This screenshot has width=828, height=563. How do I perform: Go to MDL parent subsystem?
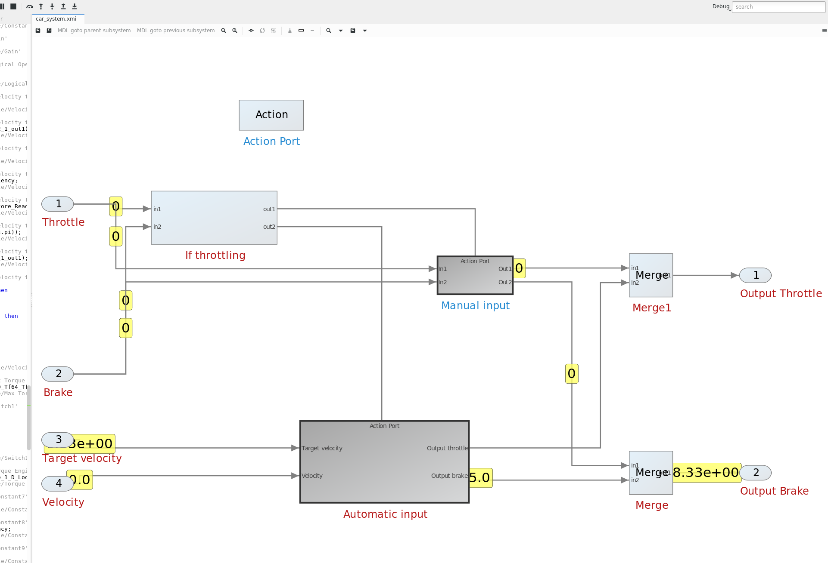[x=94, y=31]
